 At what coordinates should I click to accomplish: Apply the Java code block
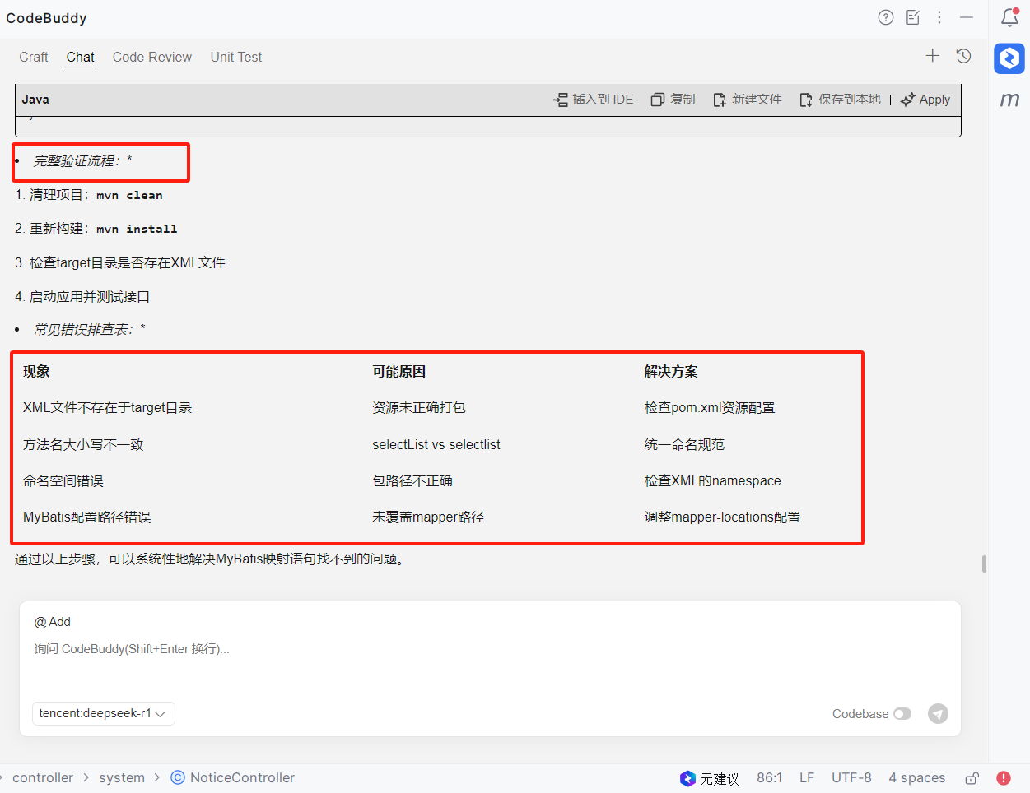pyautogui.click(x=925, y=100)
